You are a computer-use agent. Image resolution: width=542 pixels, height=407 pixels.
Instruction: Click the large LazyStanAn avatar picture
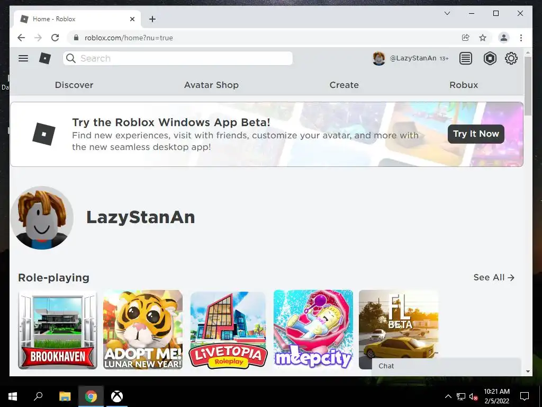[x=42, y=218]
